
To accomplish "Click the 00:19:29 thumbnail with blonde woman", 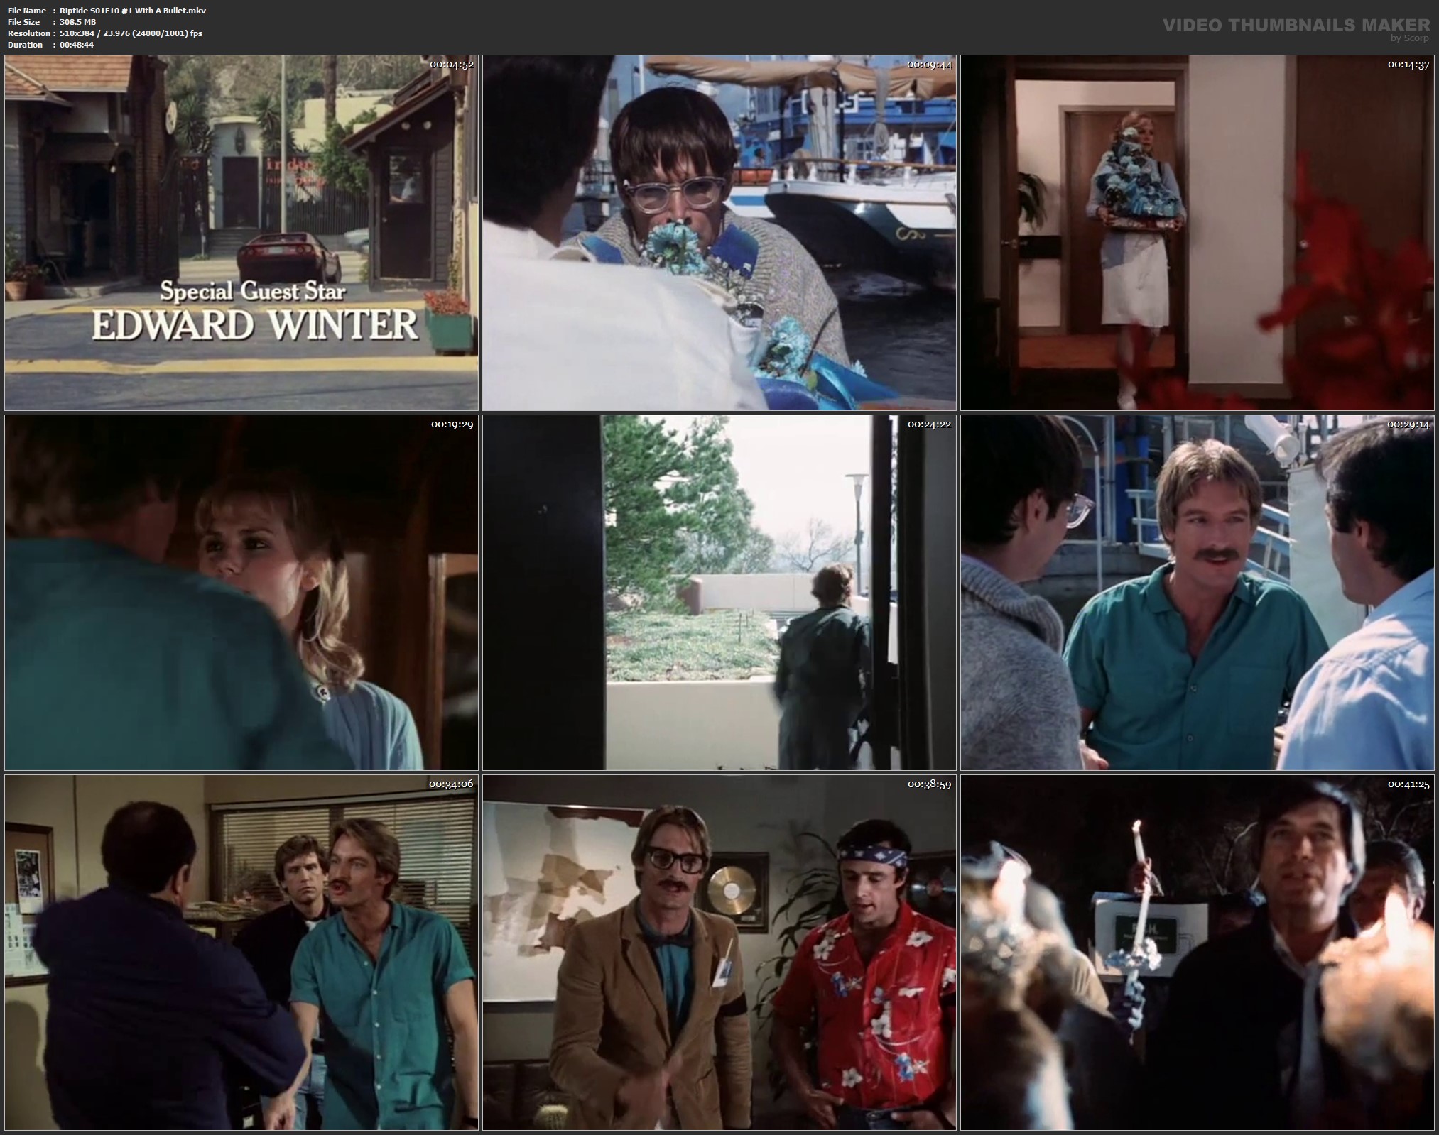I will (x=241, y=593).
